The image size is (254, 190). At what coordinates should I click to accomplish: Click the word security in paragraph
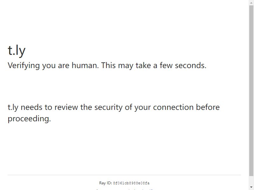click(x=108, y=108)
